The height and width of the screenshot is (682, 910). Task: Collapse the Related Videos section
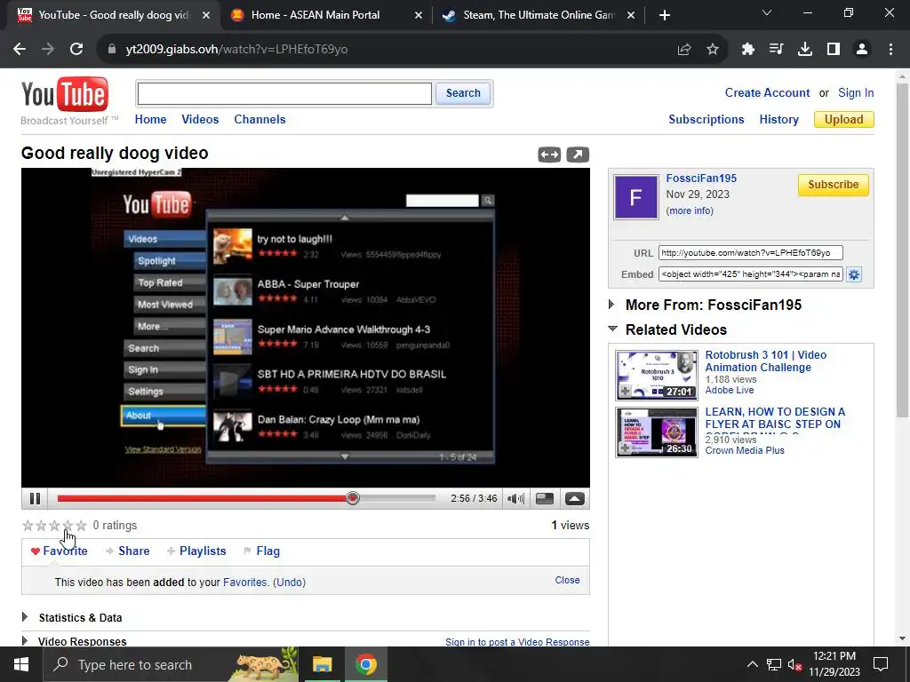pyautogui.click(x=612, y=329)
